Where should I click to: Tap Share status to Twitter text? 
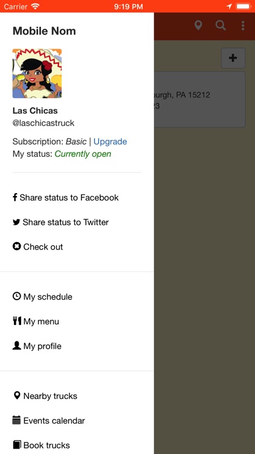tap(66, 222)
